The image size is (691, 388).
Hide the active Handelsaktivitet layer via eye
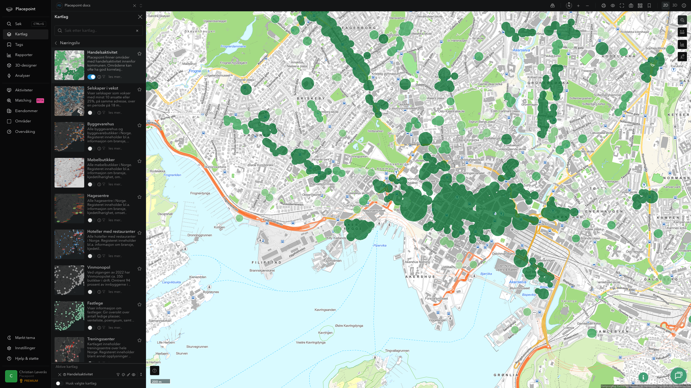tap(134, 375)
